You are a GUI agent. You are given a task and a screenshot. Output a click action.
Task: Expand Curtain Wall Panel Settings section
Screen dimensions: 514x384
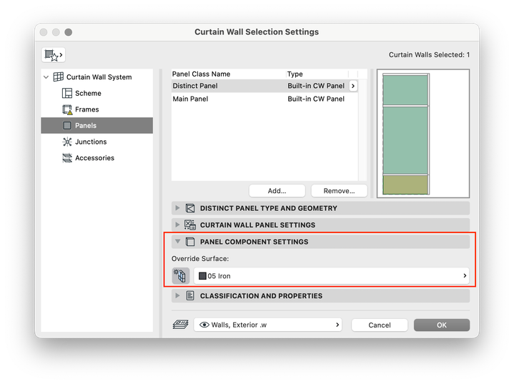177,225
